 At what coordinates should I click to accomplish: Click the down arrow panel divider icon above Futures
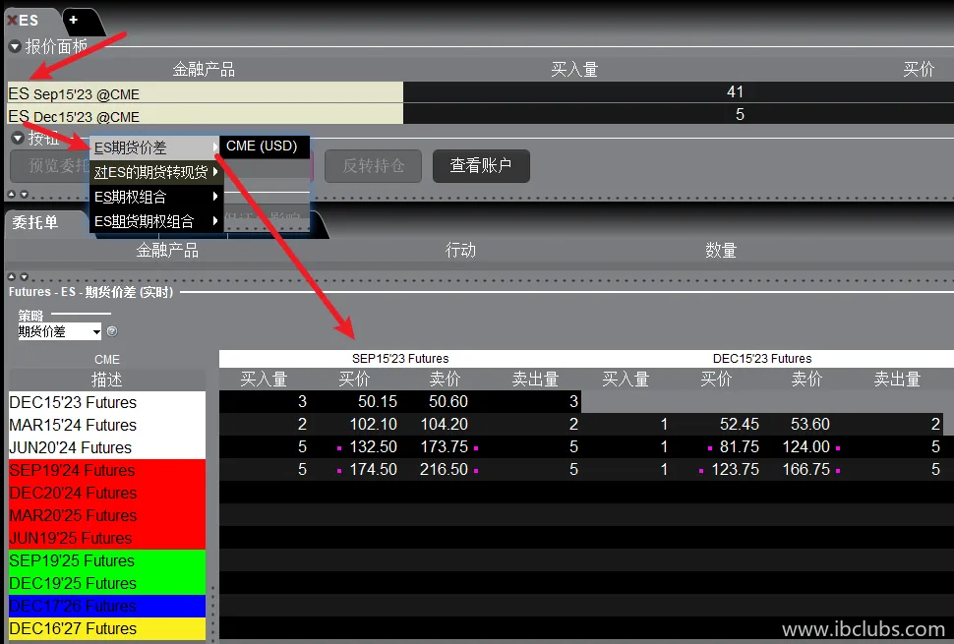24,277
